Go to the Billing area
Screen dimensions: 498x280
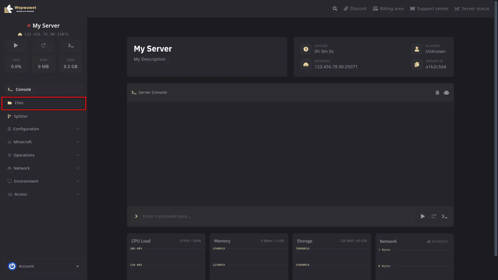[x=388, y=9]
